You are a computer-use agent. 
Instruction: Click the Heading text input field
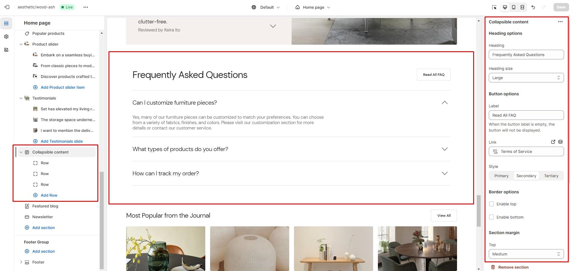coord(526,55)
